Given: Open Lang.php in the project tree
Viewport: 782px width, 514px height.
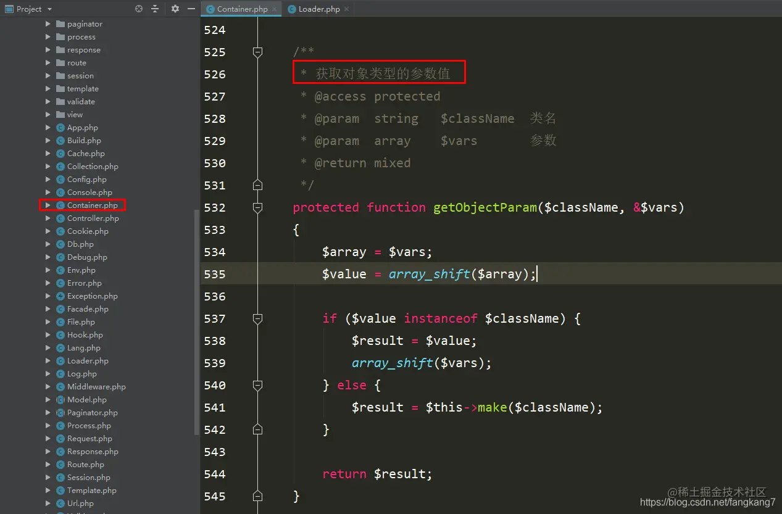Looking at the screenshot, I should 84,348.
